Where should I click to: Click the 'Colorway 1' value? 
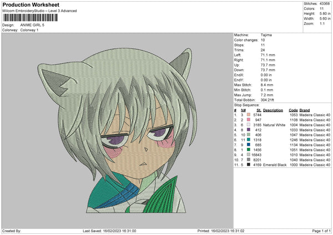(x=29, y=30)
